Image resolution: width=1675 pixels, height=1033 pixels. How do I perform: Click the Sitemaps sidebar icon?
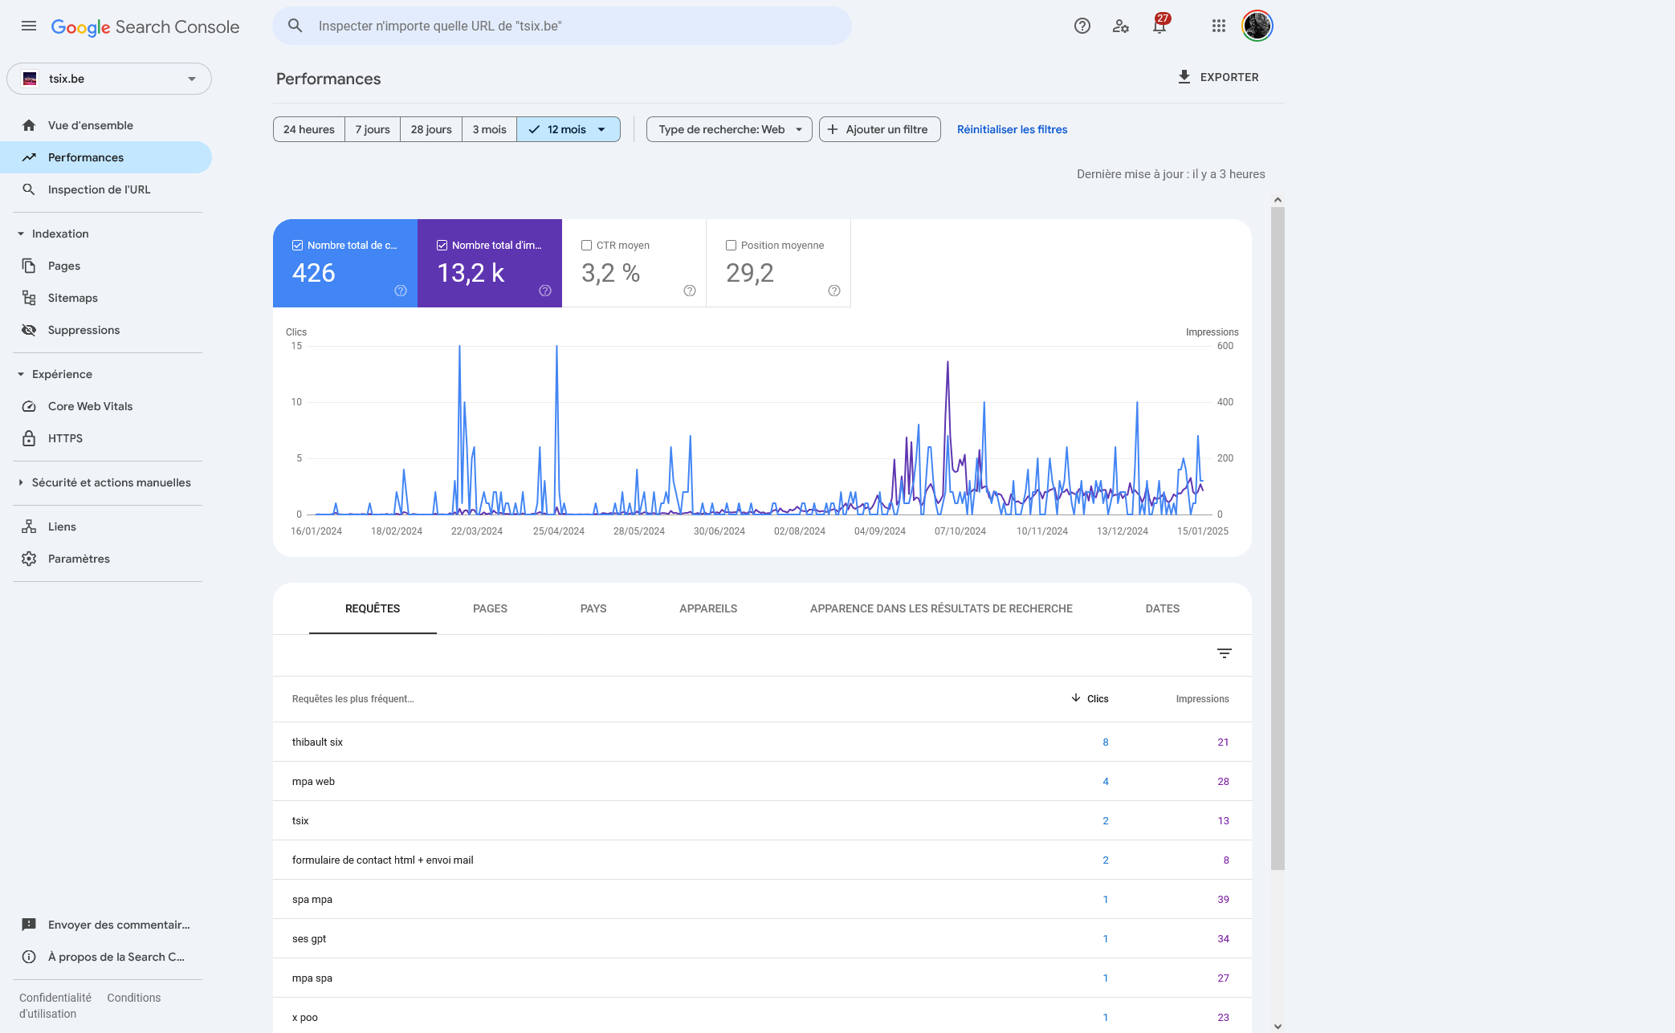click(x=29, y=298)
